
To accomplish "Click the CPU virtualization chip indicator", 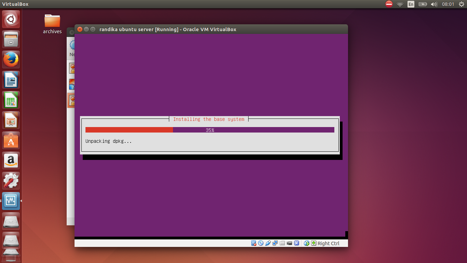I will [x=297, y=243].
